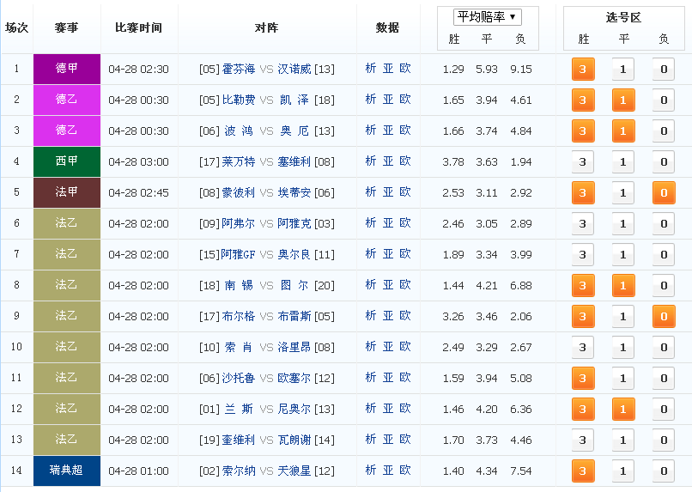The height and width of the screenshot is (492, 692).
Task: Click the 德甲 league tag
Action: pyautogui.click(x=67, y=69)
